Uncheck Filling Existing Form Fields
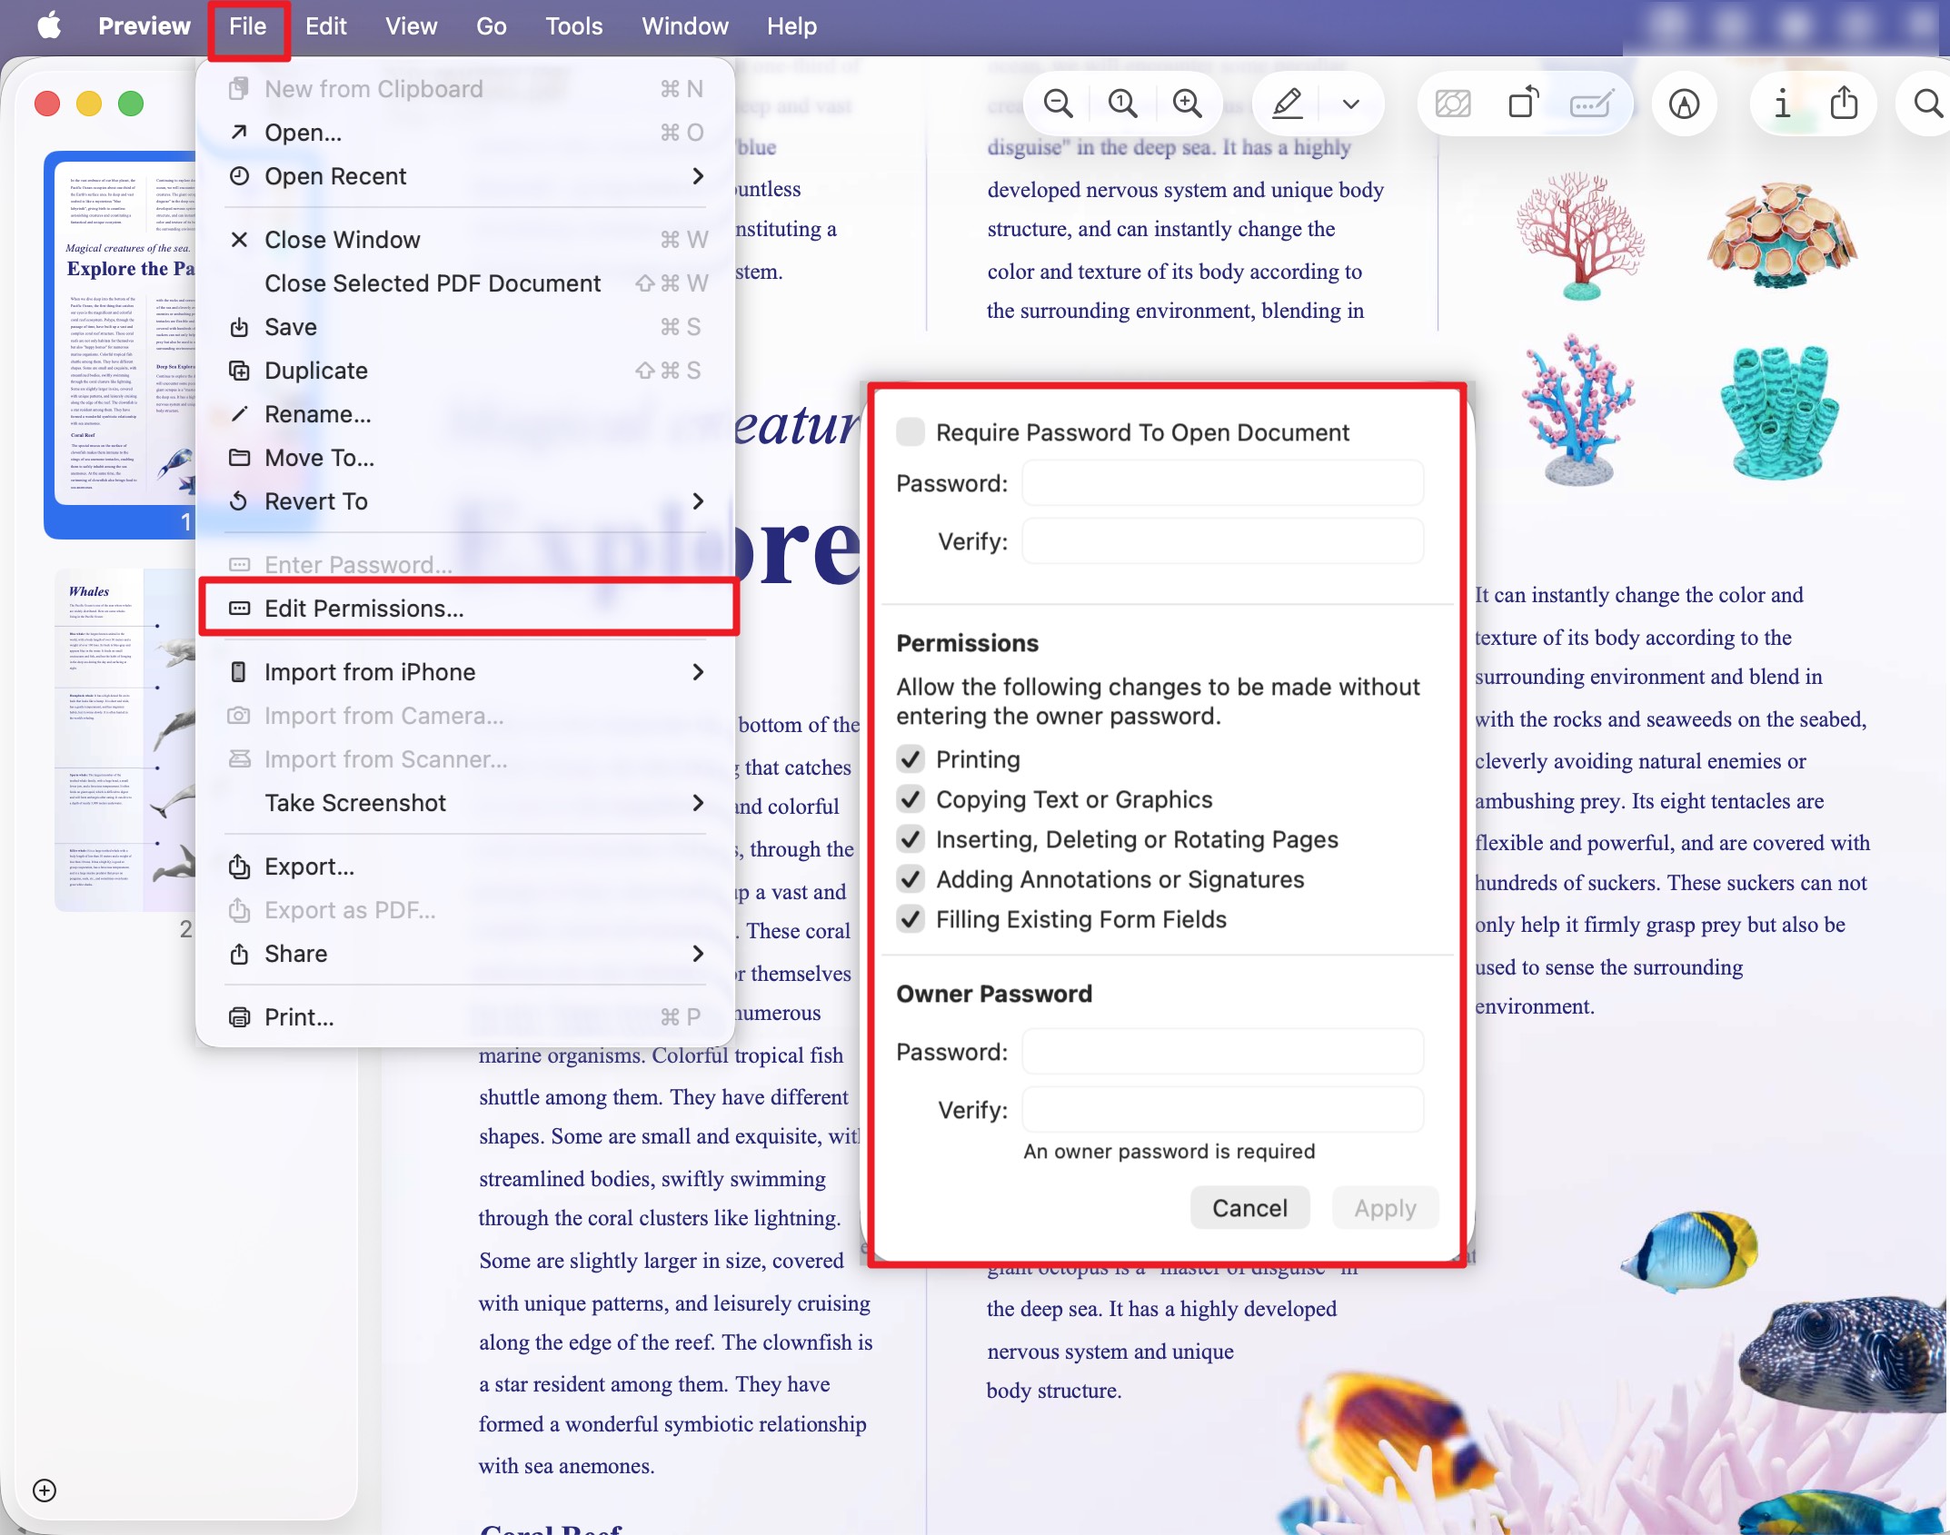The height and width of the screenshot is (1535, 1950). [910, 919]
